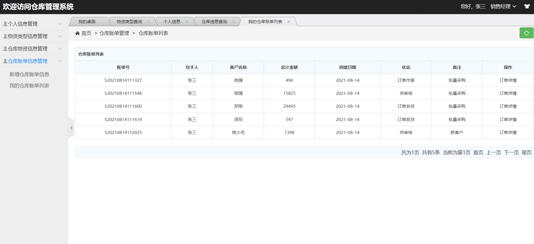Image resolution: width=534 pixels, height=244 pixels.
Task: Click 仓库账单列表 in the breadcrumb
Action: pos(153,33)
